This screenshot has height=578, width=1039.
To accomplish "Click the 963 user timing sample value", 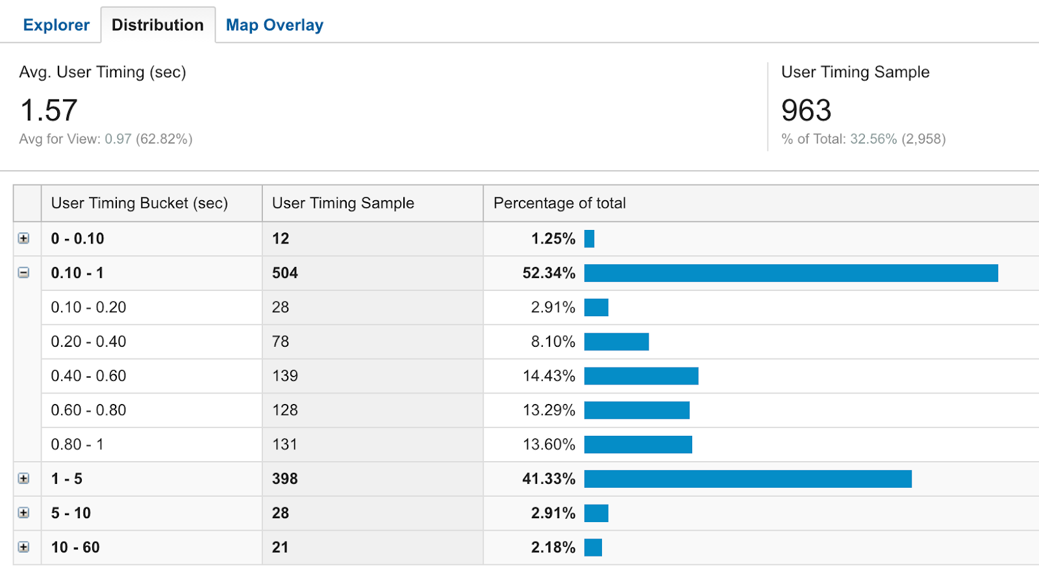I will (806, 110).
